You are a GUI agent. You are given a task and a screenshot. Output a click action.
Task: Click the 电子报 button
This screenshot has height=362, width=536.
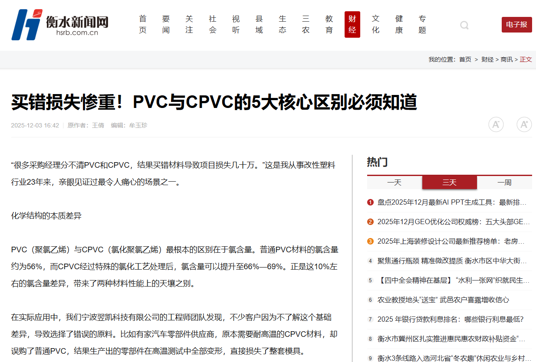click(516, 25)
